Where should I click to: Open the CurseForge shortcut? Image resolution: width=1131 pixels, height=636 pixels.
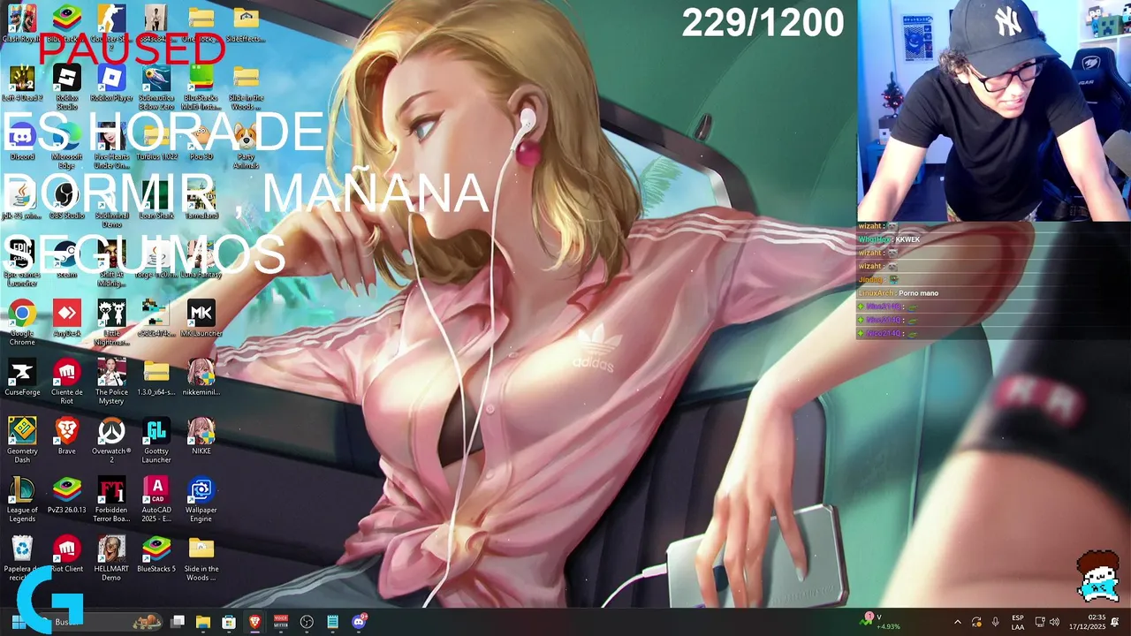[22, 378]
